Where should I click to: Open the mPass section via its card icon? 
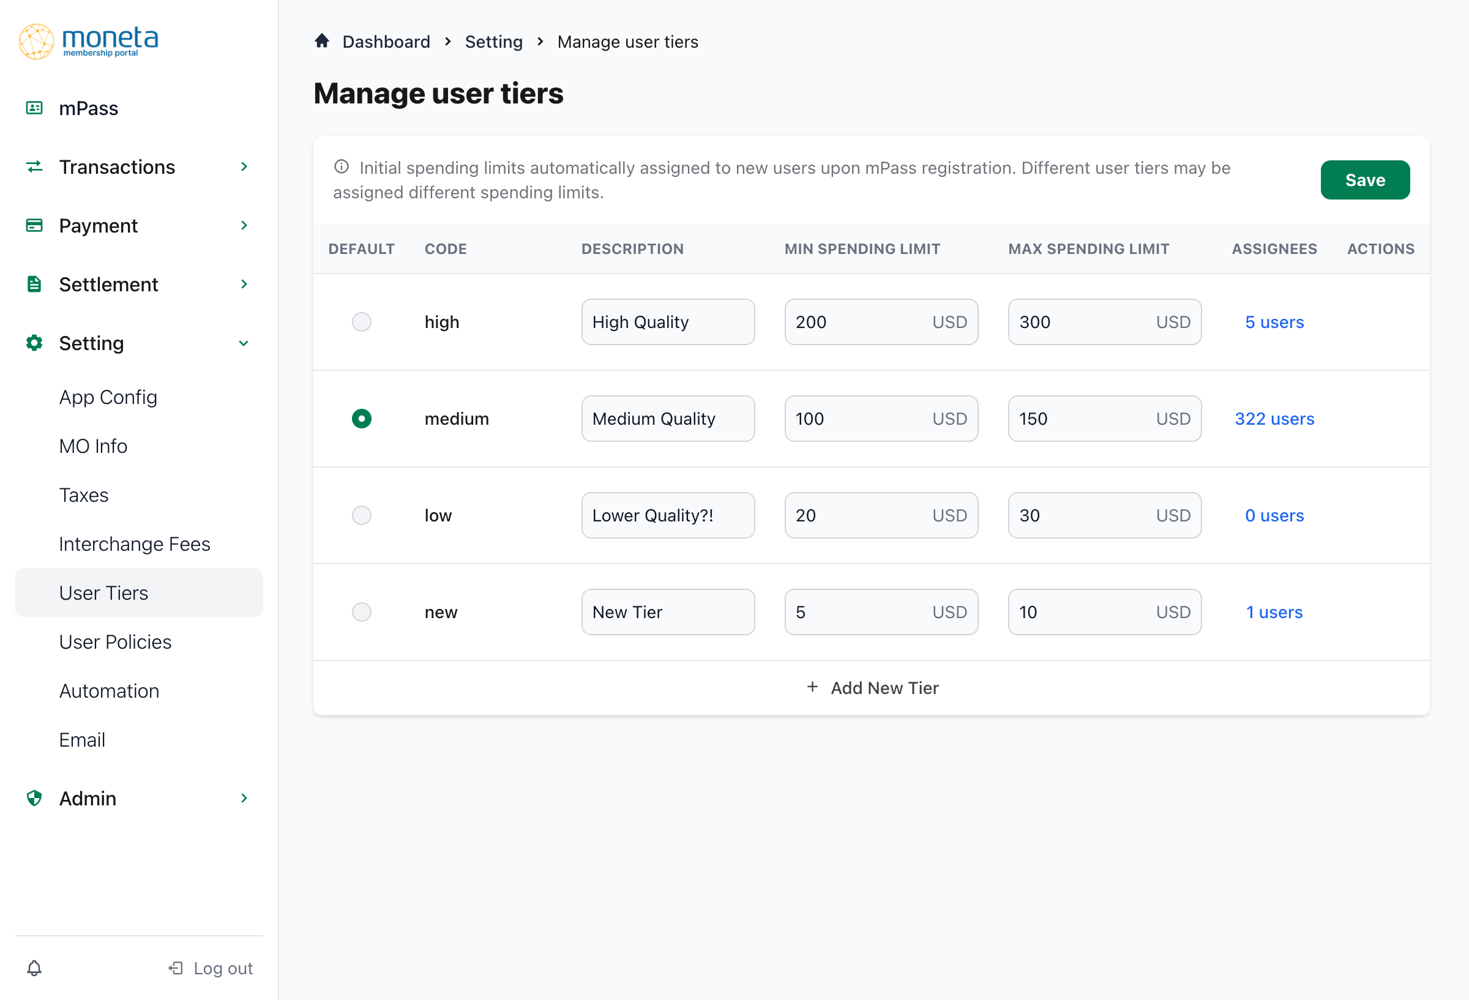[x=34, y=108]
